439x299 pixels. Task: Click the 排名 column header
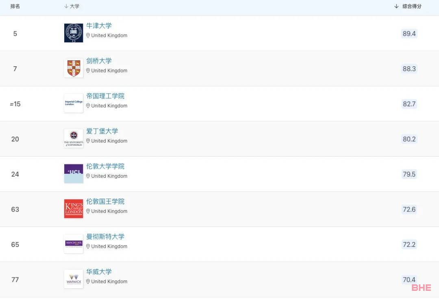coord(15,7)
